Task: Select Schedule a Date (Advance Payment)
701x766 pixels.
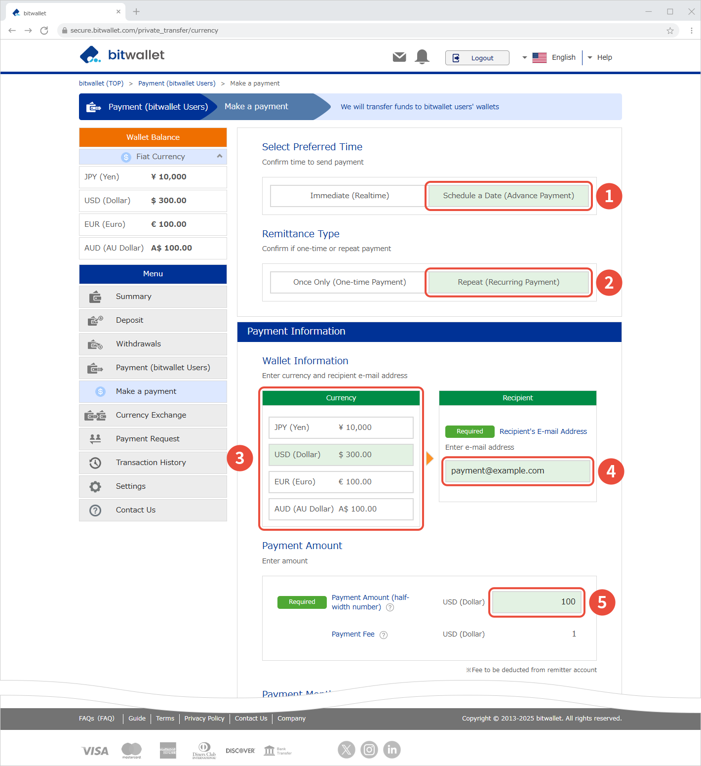Action: coord(508,196)
